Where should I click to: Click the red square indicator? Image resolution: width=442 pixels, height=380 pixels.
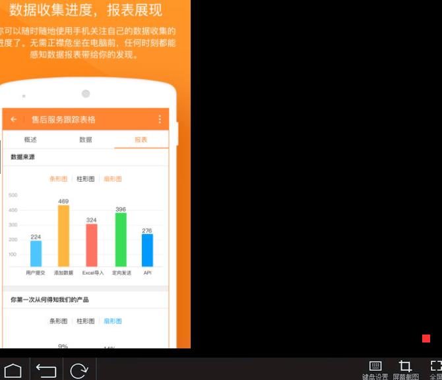click(x=426, y=339)
